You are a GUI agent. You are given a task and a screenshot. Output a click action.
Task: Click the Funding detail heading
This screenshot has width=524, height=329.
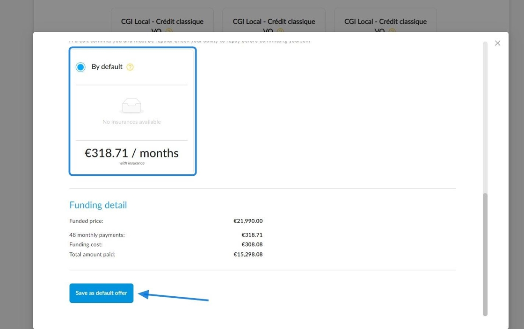pos(98,205)
